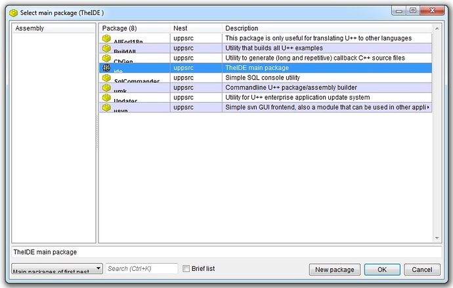
Task: Sort by Nest column header
Action: [x=196, y=28]
